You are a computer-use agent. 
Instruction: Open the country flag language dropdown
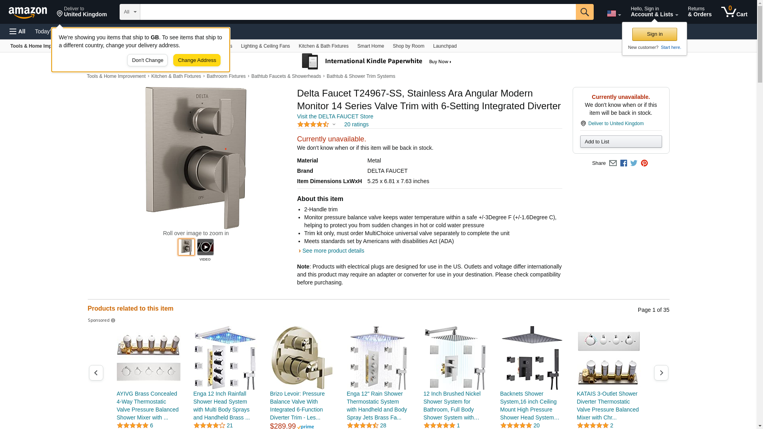(614, 14)
